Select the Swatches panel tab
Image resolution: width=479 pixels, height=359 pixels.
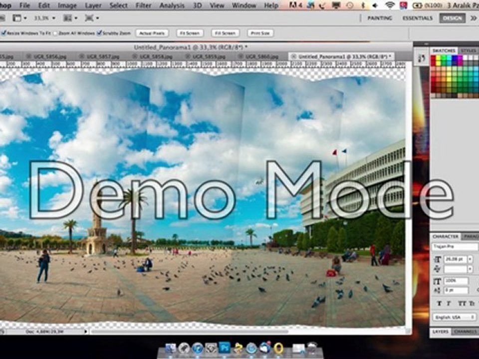(x=444, y=50)
